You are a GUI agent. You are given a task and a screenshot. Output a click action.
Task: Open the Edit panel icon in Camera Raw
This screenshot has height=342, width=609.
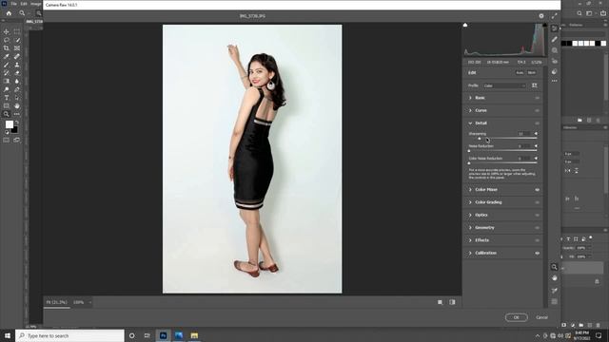click(x=554, y=28)
